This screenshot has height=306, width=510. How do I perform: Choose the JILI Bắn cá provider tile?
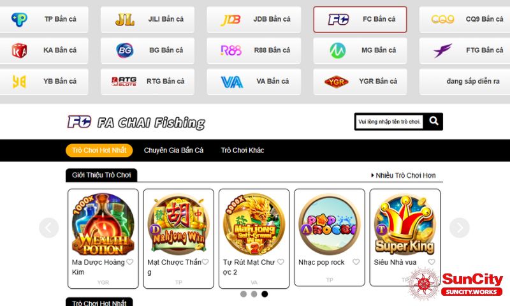tap(147, 20)
